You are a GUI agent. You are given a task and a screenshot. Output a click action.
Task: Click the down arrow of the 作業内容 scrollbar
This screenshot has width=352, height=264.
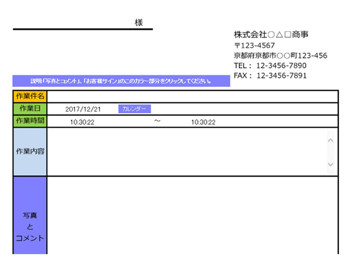pyautogui.click(x=331, y=164)
